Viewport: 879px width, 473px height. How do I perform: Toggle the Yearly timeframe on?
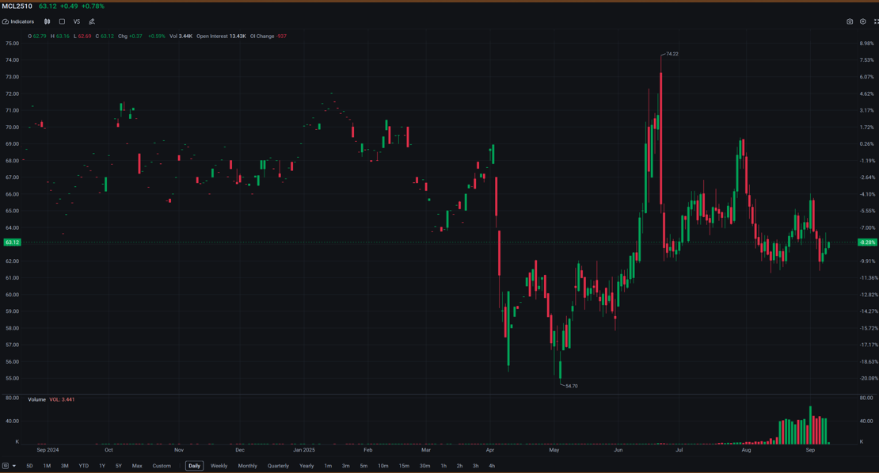tap(307, 466)
